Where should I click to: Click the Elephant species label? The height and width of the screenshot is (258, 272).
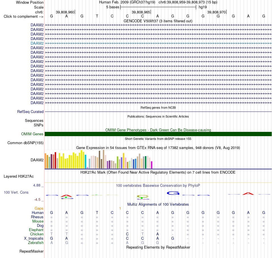[x=36, y=230]
